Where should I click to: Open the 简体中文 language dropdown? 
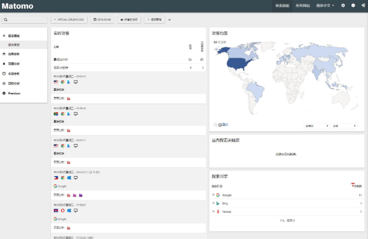coord(325,6)
